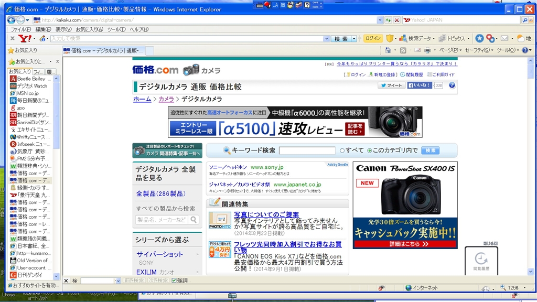Click the カメラ breadcrumb link
This screenshot has height=302, width=537.
166,99
